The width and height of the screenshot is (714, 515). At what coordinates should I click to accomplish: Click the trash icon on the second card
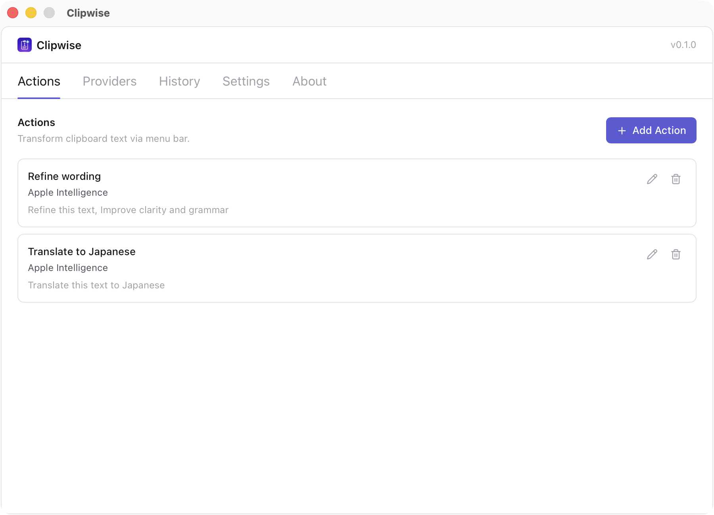676,254
